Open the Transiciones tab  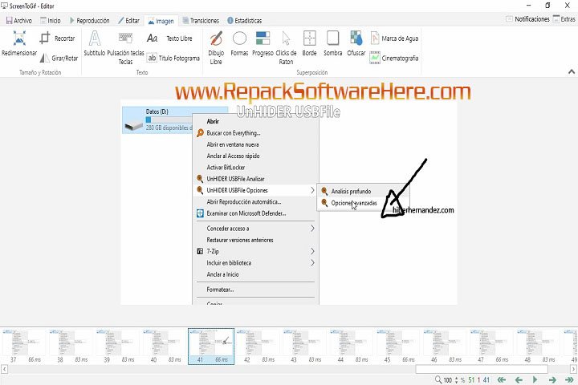click(x=201, y=21)
